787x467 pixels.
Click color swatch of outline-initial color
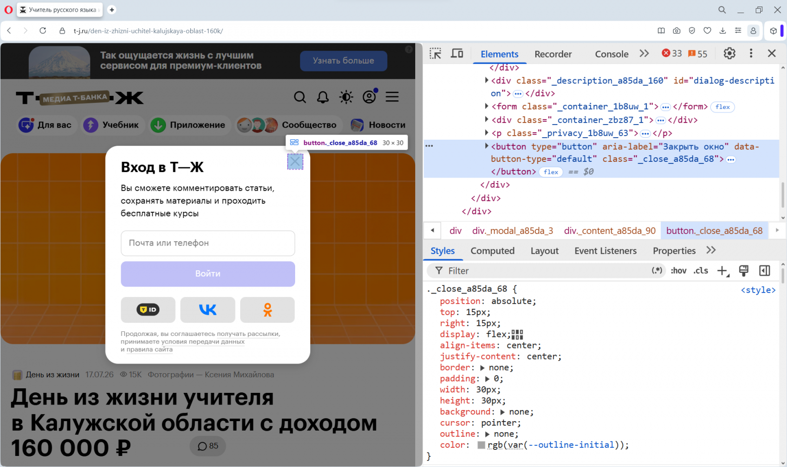[x=481, y=445]
